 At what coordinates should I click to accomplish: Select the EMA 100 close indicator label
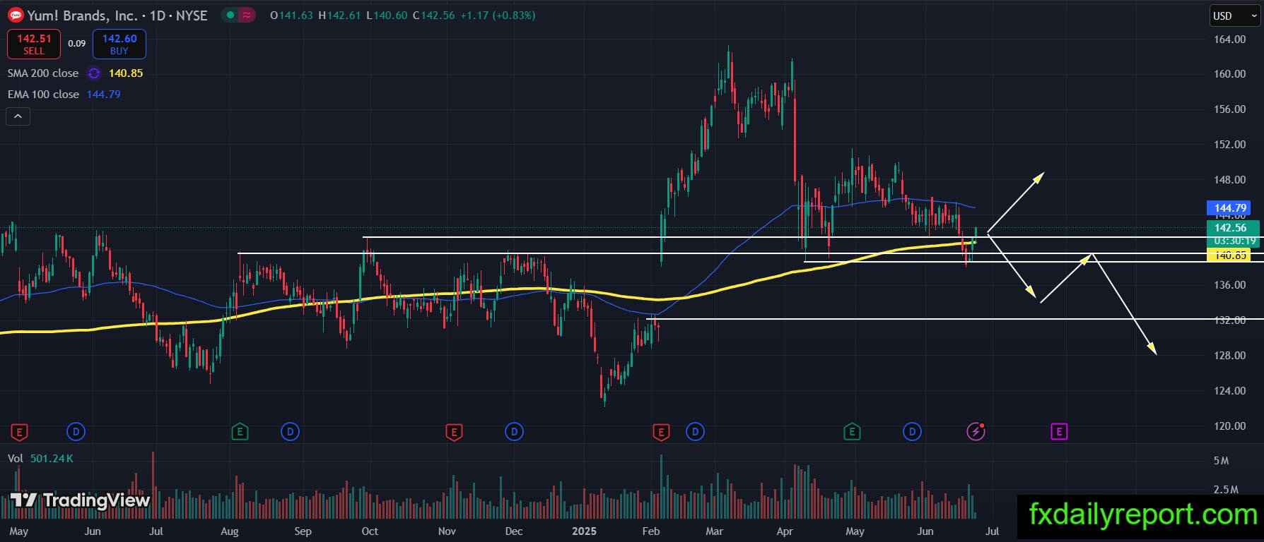(43, 95)
